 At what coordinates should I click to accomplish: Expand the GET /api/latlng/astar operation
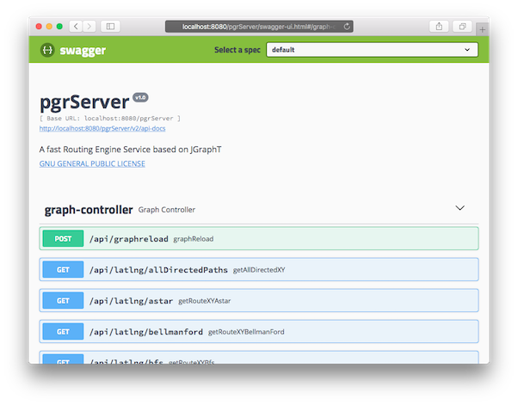coord(258,300)
